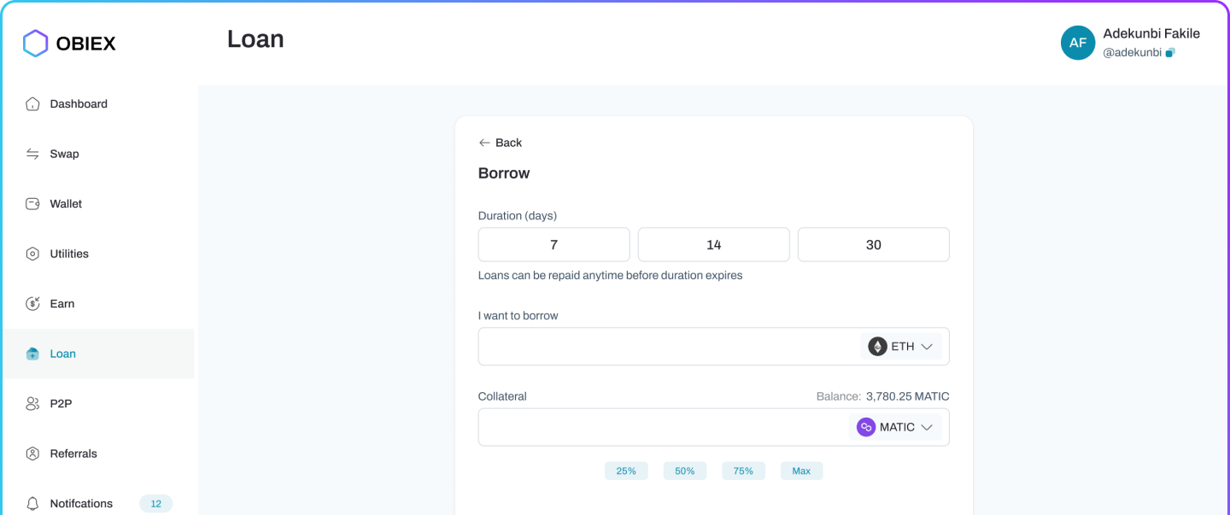The height and width of the screenshot is (515, 1230).
Task: Open the Referrals menu item
Action: tap(73, 454)
